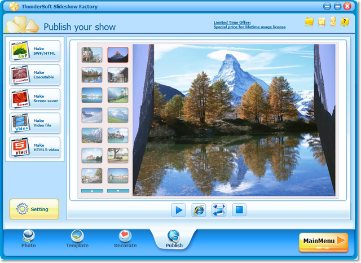The image size is (361, 263).
Task: Click the Make SWF/HTML option
Action: 34,51
